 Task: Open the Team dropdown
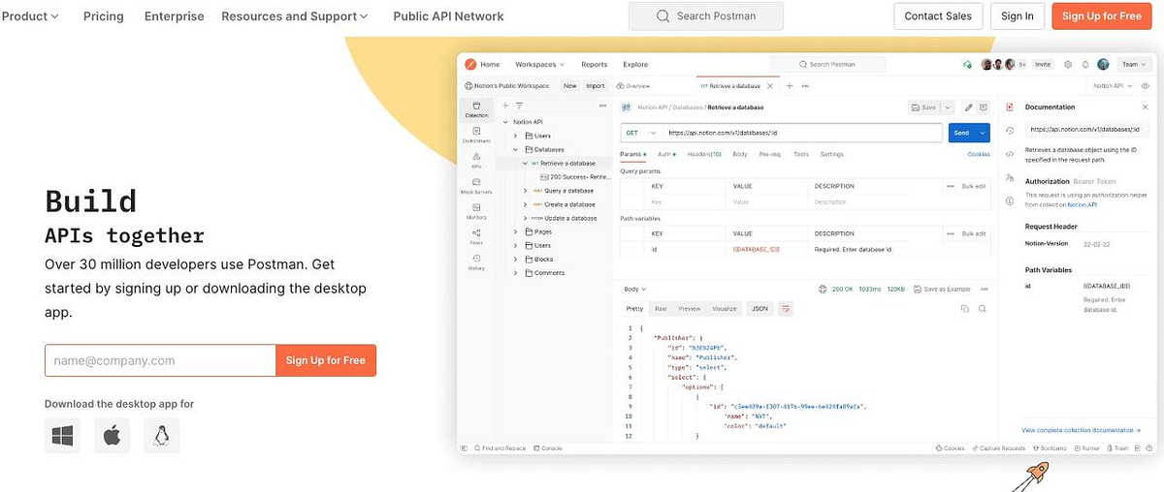pos(1133,64)
